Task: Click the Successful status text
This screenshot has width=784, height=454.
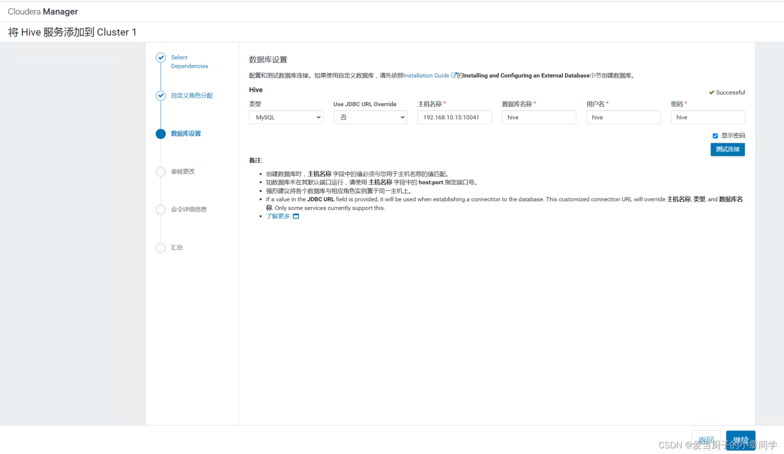Action: click(730, 92)
